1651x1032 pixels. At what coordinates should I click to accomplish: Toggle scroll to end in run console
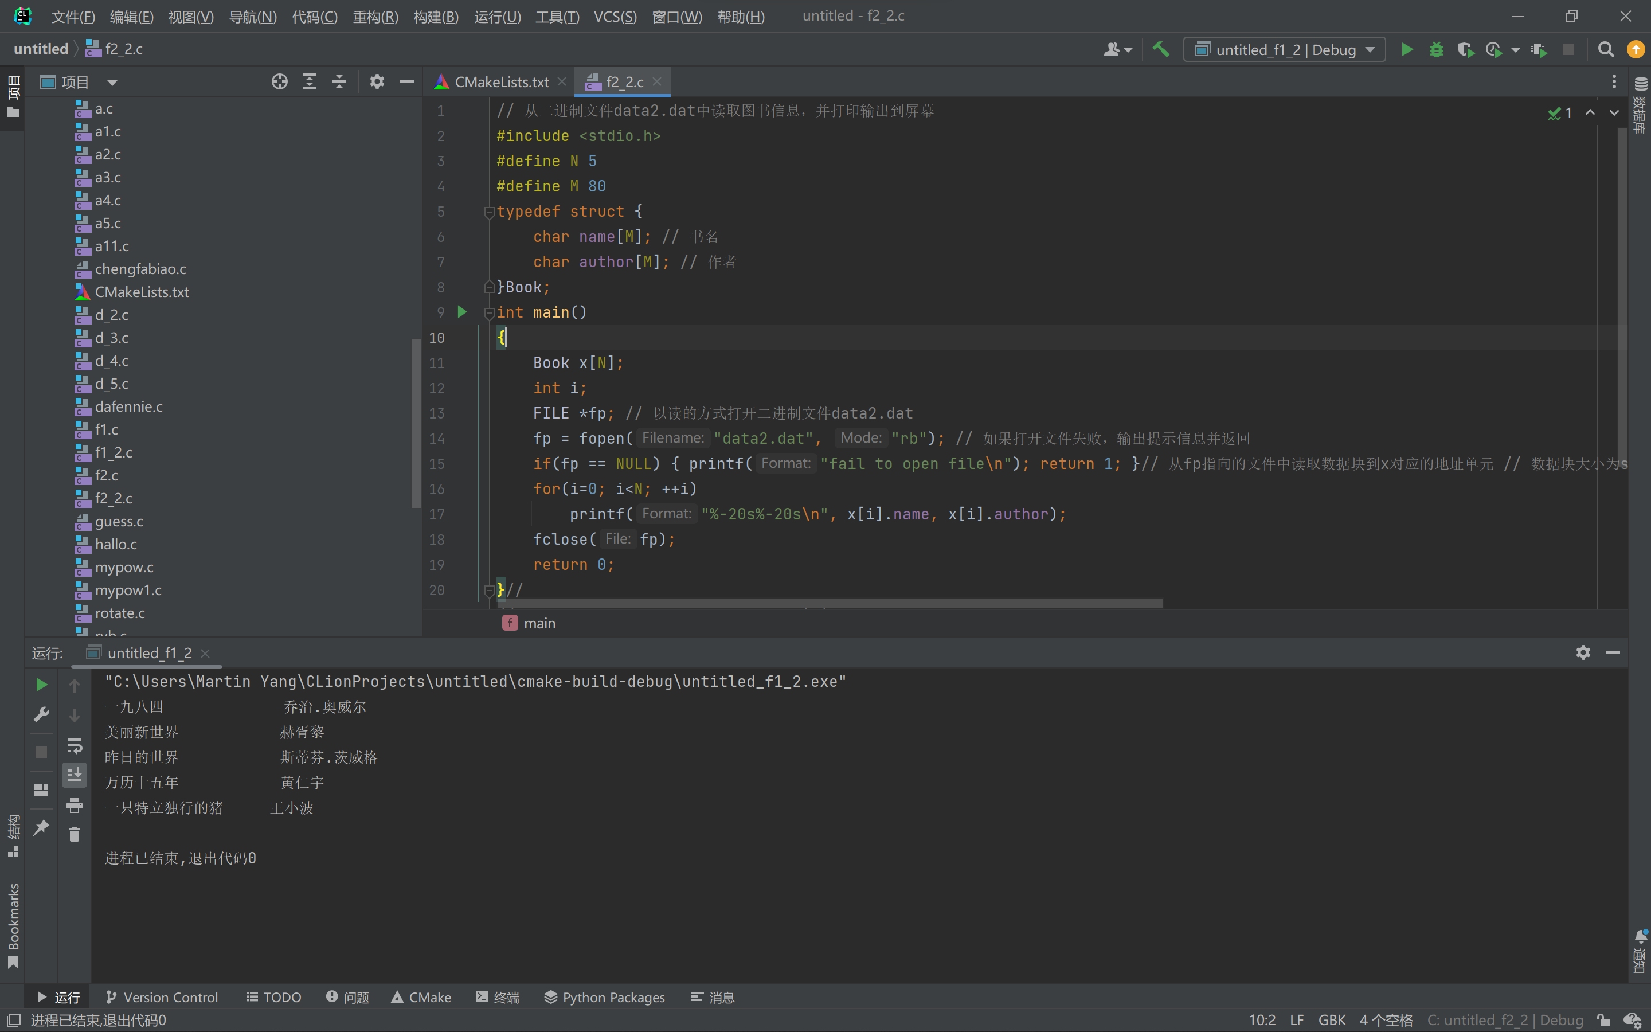tap(75, 775)
